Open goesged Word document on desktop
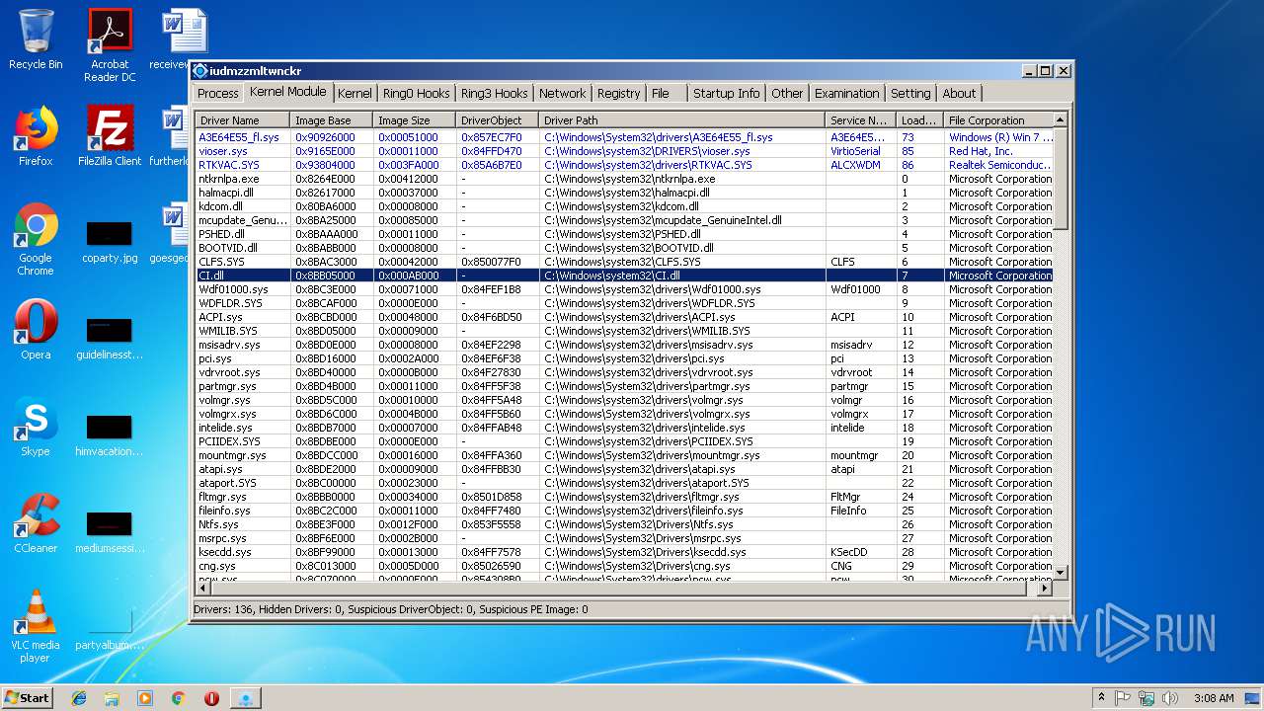Viewport: 1264px width, 711px height. click(170, 233)
